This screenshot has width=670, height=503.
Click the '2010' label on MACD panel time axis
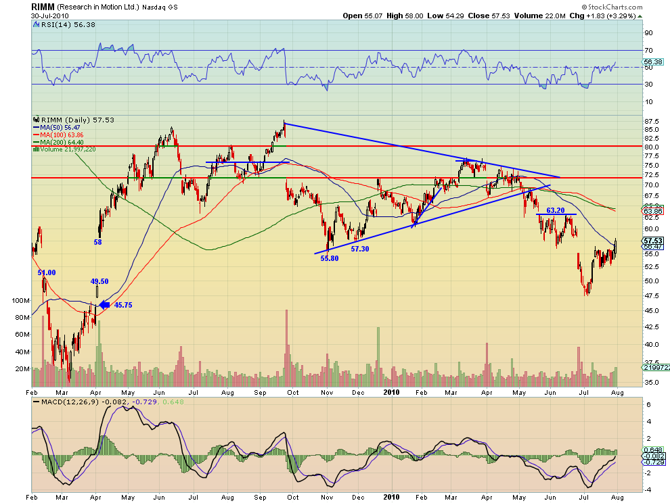pos(391,497)
